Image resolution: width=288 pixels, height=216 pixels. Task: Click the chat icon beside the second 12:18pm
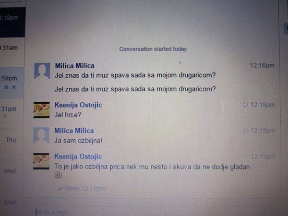click(246, 131)
